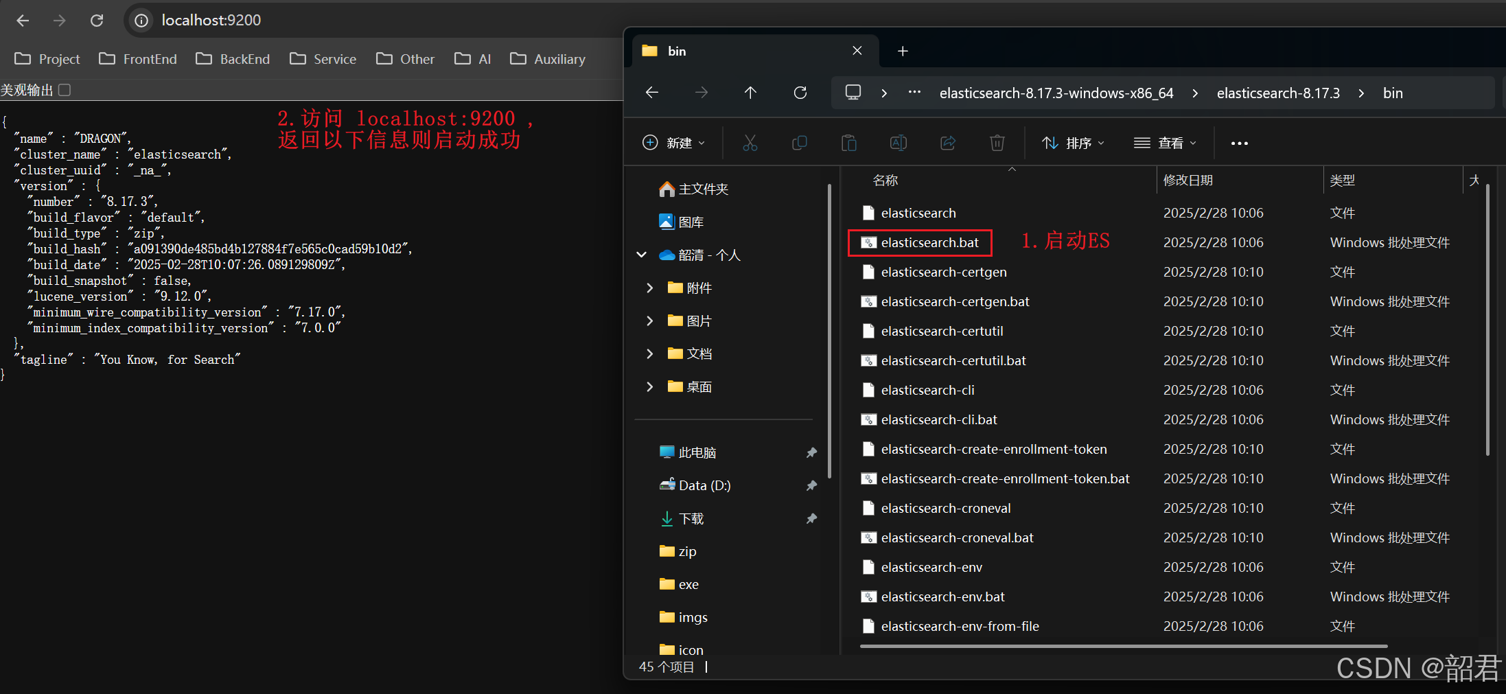
Task: Open the 新建 (New) dropdown
Action: tap(674, 143)
